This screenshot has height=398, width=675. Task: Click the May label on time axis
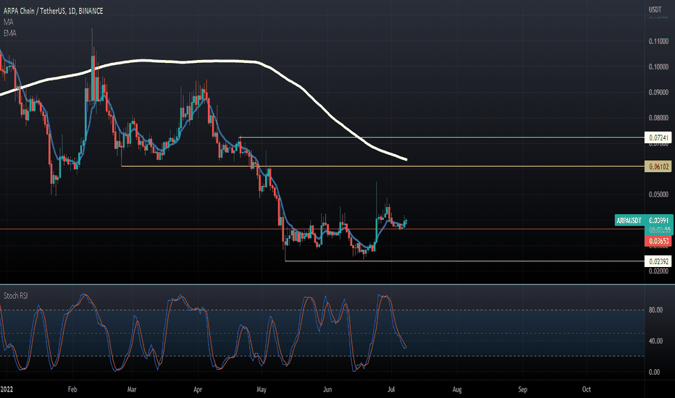pos(261,389)
